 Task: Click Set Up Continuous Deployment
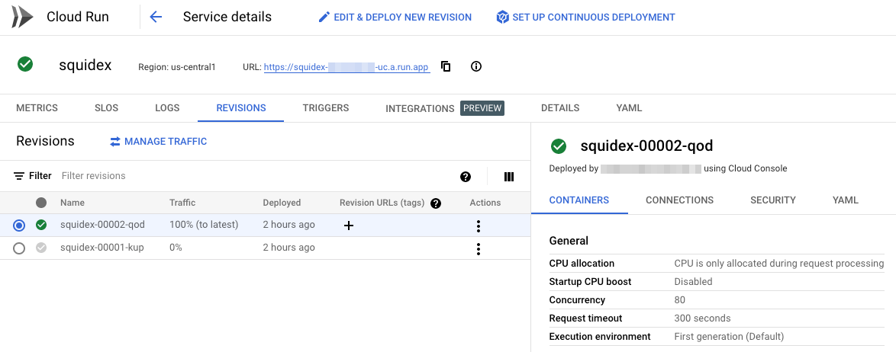click(x=585, y=17)
